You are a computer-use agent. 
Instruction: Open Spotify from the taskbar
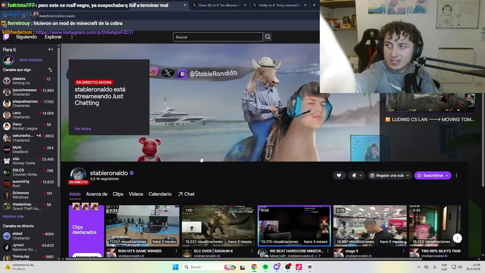click(x=265, y=267)
